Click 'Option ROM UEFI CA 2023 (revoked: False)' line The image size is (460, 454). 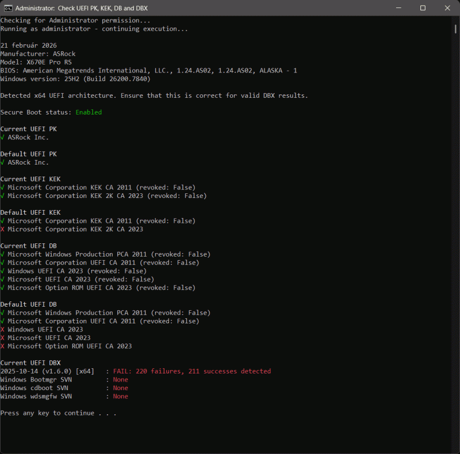102,288
